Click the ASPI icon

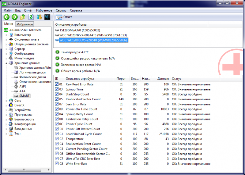(x=16, y=86)
